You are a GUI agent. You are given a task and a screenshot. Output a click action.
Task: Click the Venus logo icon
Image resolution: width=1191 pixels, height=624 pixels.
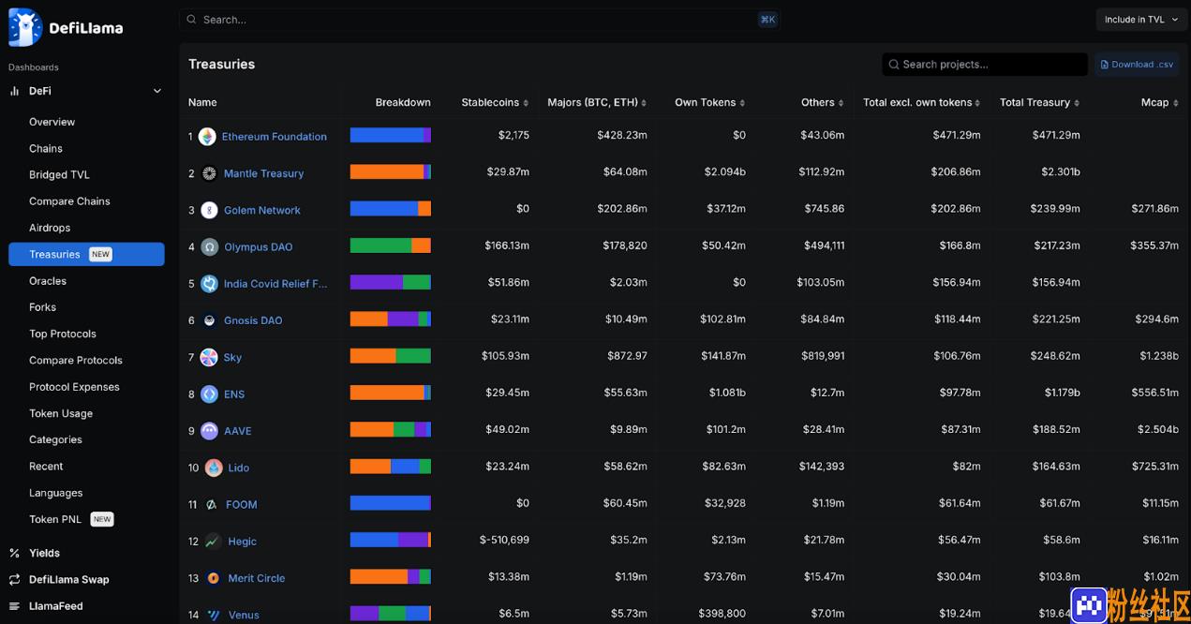click(x=214, y=615)
